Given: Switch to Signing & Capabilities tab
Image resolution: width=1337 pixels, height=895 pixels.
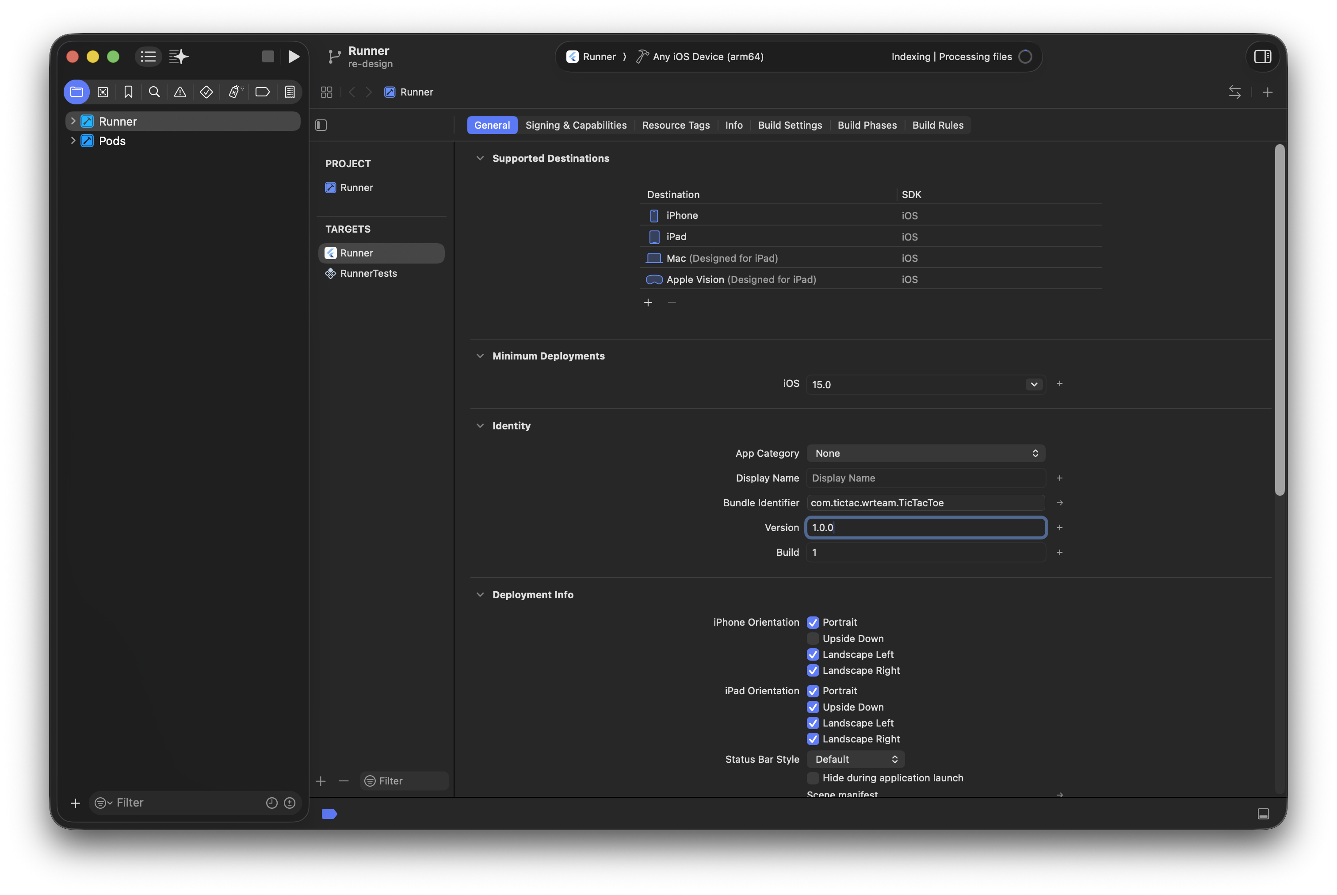Looking at the screenshot, I should (x=575, y=125).
